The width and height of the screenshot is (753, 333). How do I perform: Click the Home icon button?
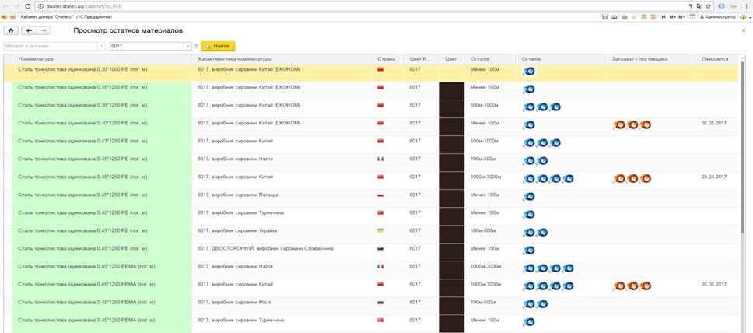point(11,30)
